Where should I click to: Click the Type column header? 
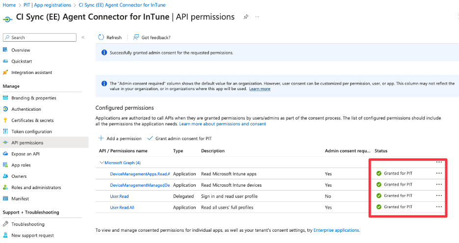(x=178, y=150)
